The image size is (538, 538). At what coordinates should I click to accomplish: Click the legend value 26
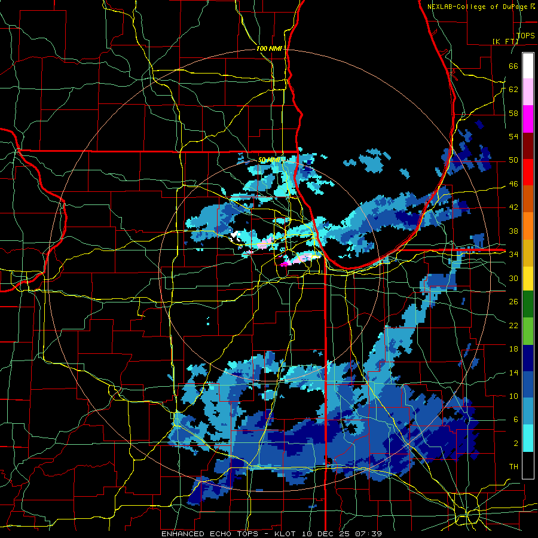[513, 302]
